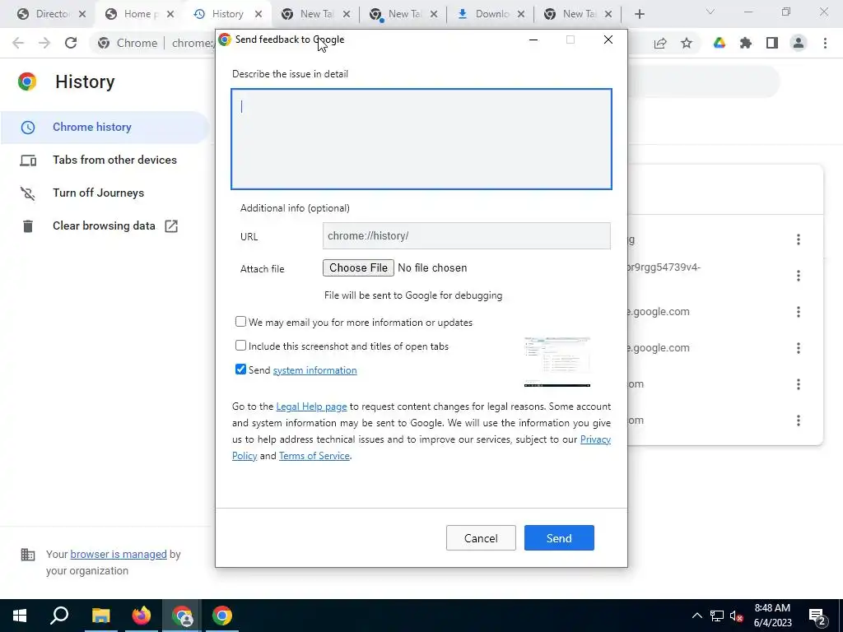Viewport: 843px width, 632px height.
Task: Enable email me for more information checkbox
Action: (240, 322)
